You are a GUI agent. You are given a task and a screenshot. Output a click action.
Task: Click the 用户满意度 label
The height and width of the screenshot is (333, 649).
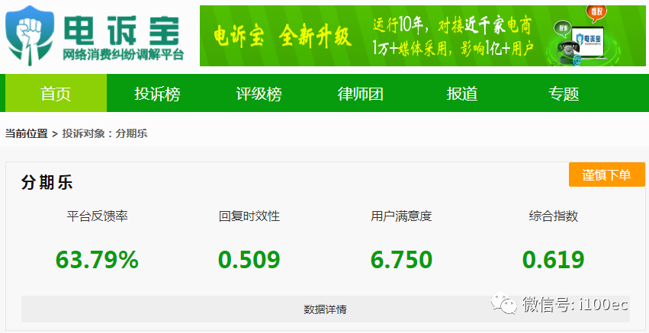[x=401, y=216]
